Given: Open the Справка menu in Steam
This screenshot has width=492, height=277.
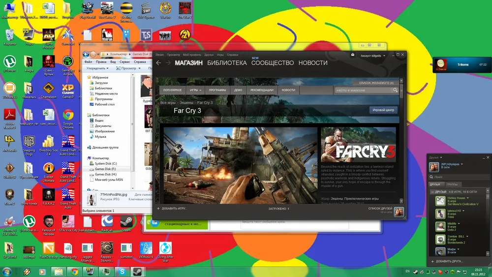Looking at the screenshot, I should pyautogui.click(x=233, y=55).
